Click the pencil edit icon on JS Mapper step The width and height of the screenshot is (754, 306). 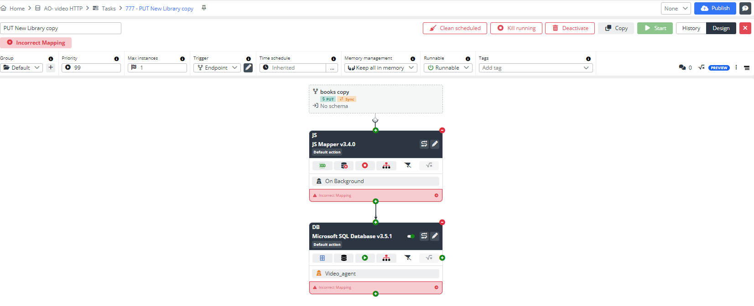point(435,144)
